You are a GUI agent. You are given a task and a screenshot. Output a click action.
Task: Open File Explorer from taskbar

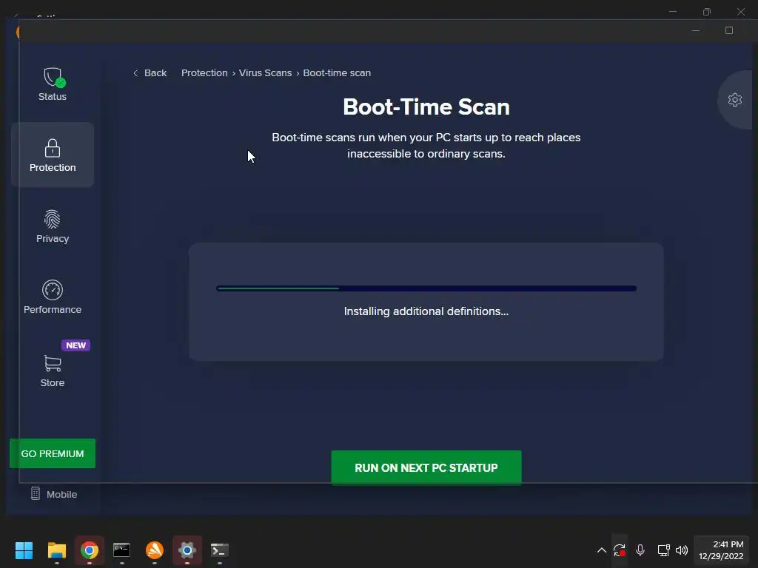pos(56,550)
